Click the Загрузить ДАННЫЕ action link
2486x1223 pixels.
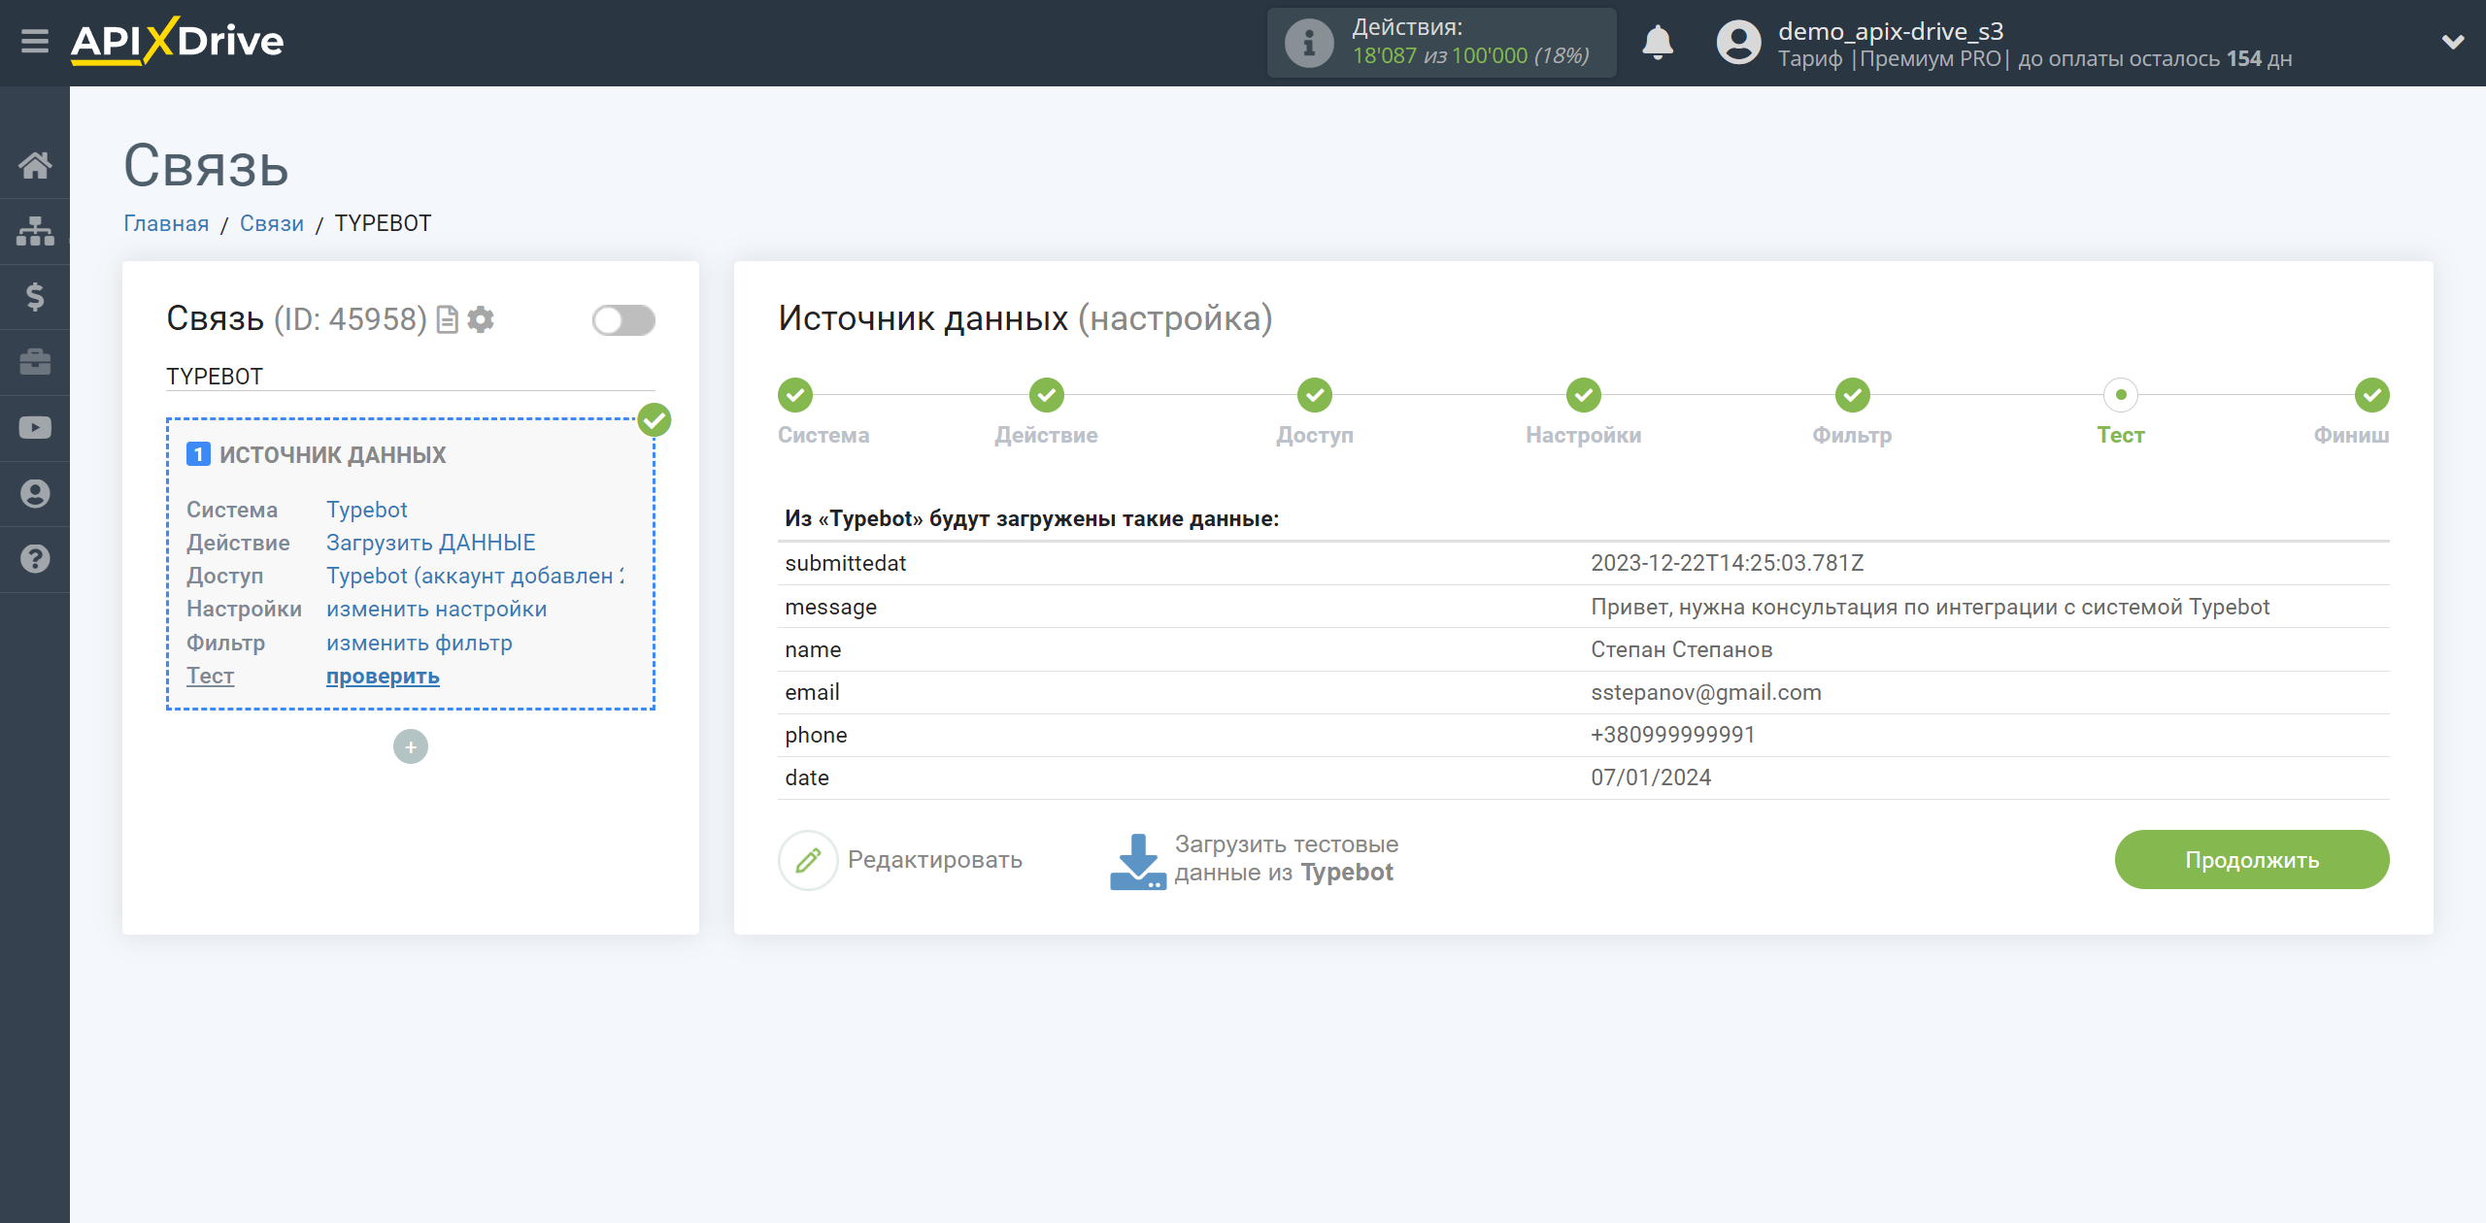point(430,543)
